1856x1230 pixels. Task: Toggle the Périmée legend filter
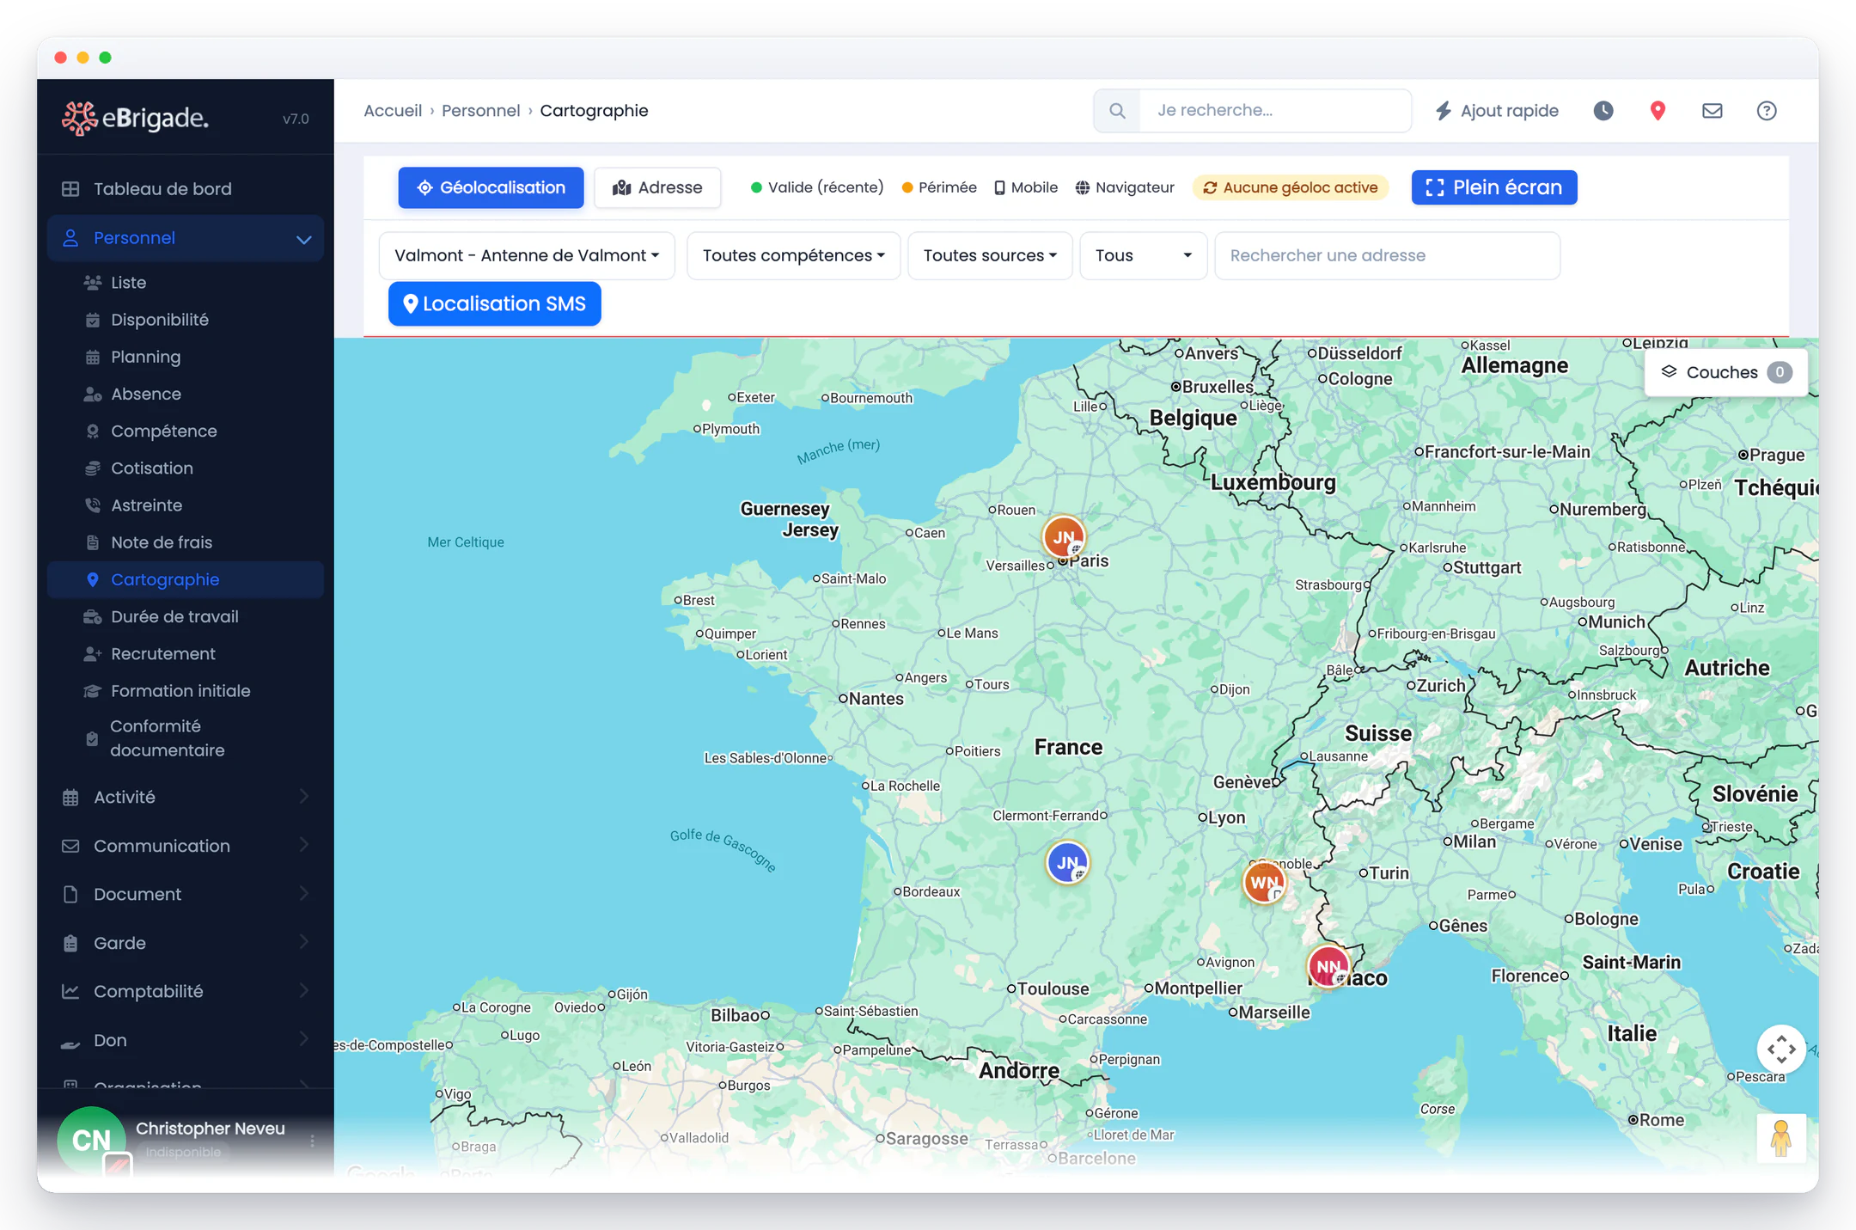click(x=938, y=187)
